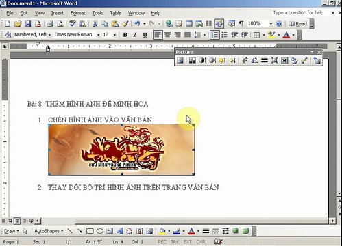Insert Hyperlink globe icon
This screenshot has width=342, height=246.
coord(169,24)
